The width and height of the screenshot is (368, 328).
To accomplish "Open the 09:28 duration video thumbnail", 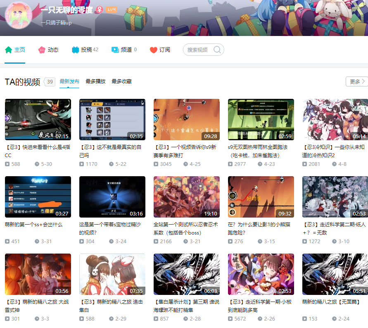I will pyautogui.click(x=186, y=120).
